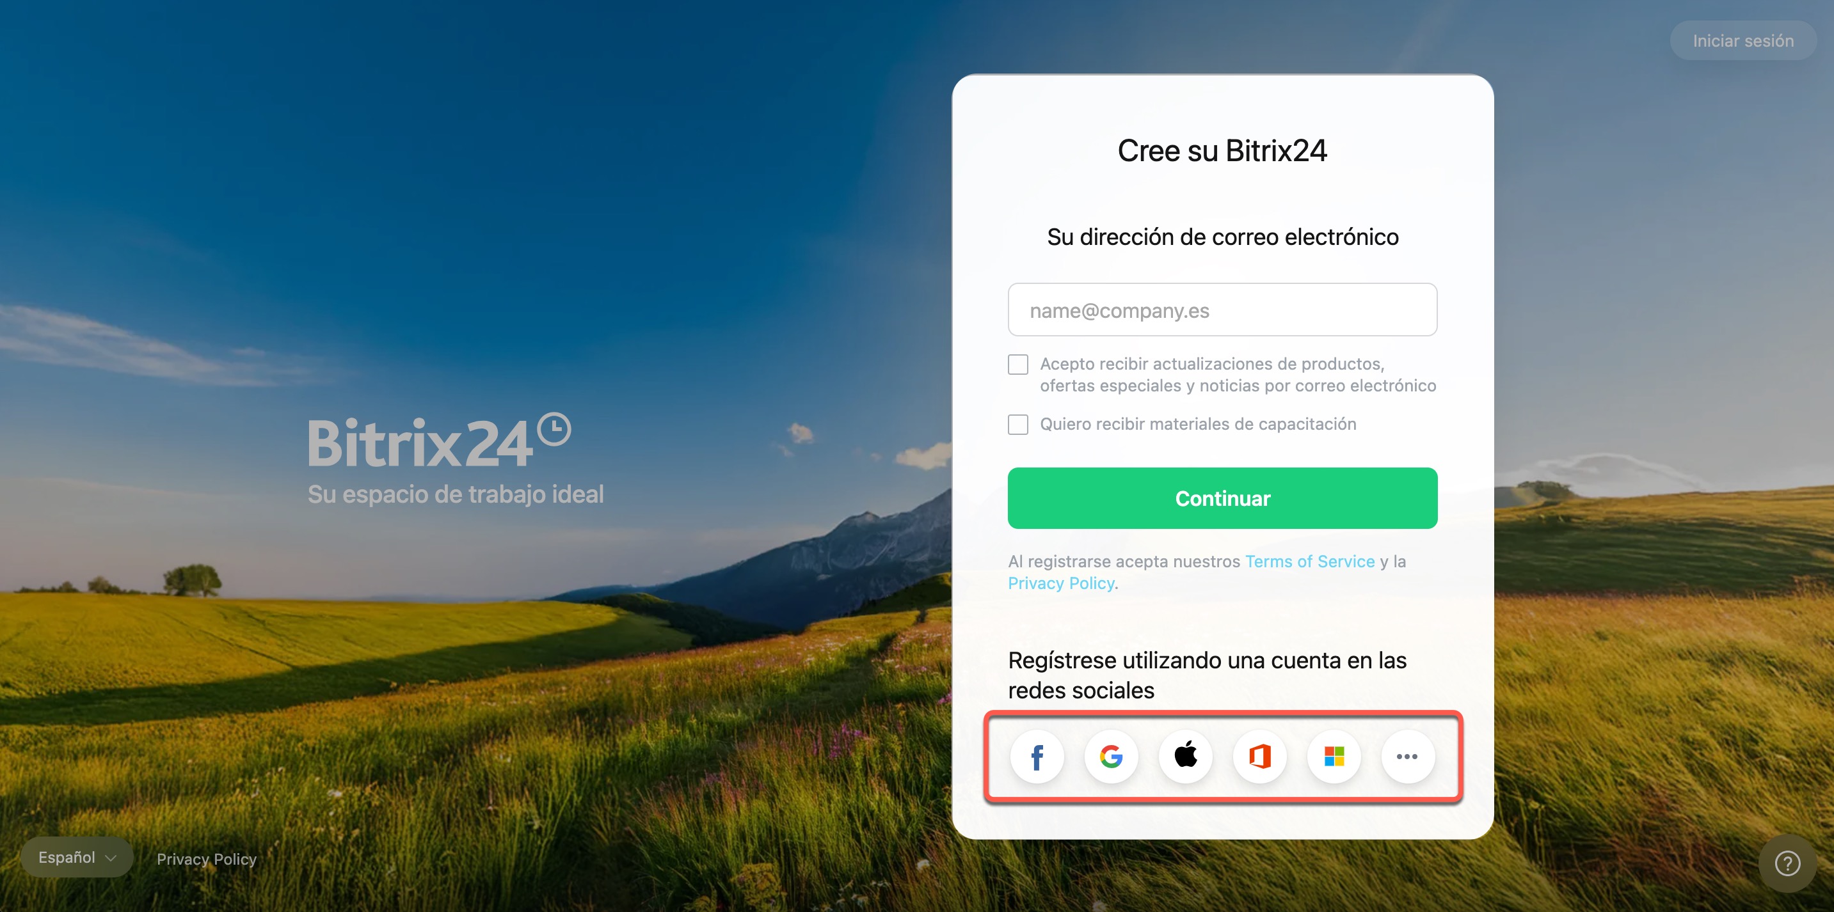Show more social networks via three dots
This screenshot has width=1834, height=912.
[1408, 757]
